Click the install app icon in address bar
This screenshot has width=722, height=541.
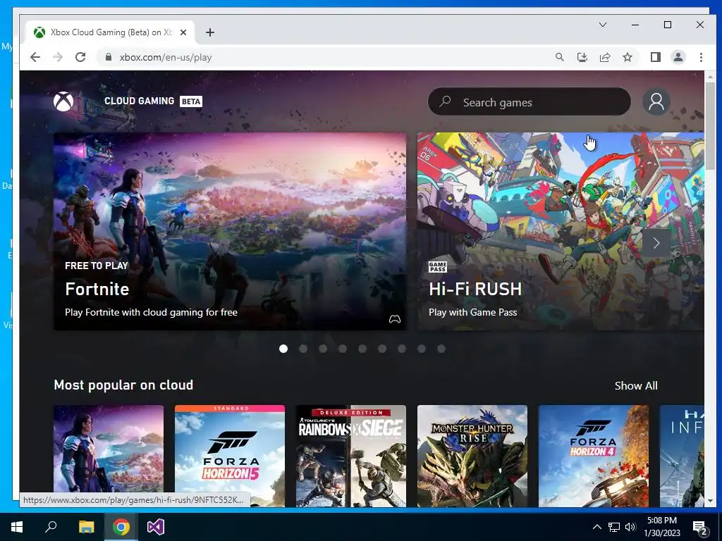point(582,57)
